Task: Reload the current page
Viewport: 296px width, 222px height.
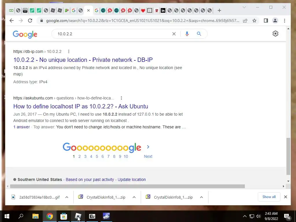Action: tap(30, 21)
